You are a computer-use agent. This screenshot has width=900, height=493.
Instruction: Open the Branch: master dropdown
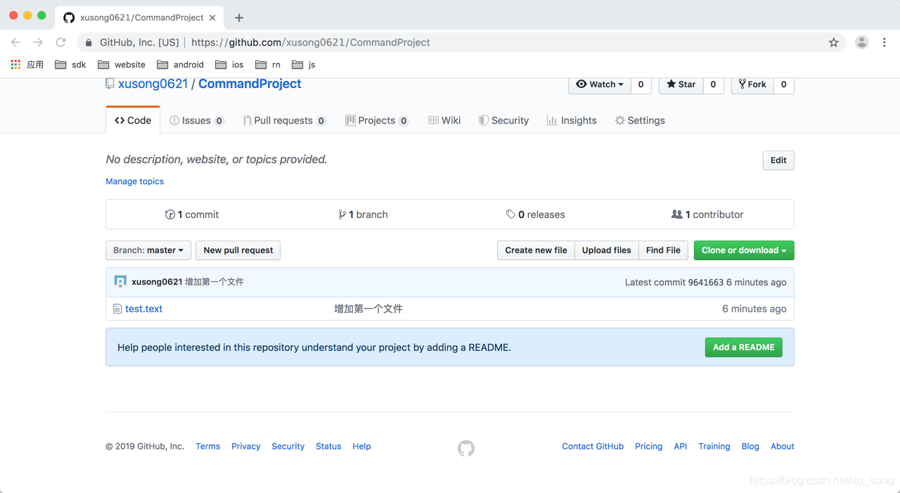click(x=148, y=250)
